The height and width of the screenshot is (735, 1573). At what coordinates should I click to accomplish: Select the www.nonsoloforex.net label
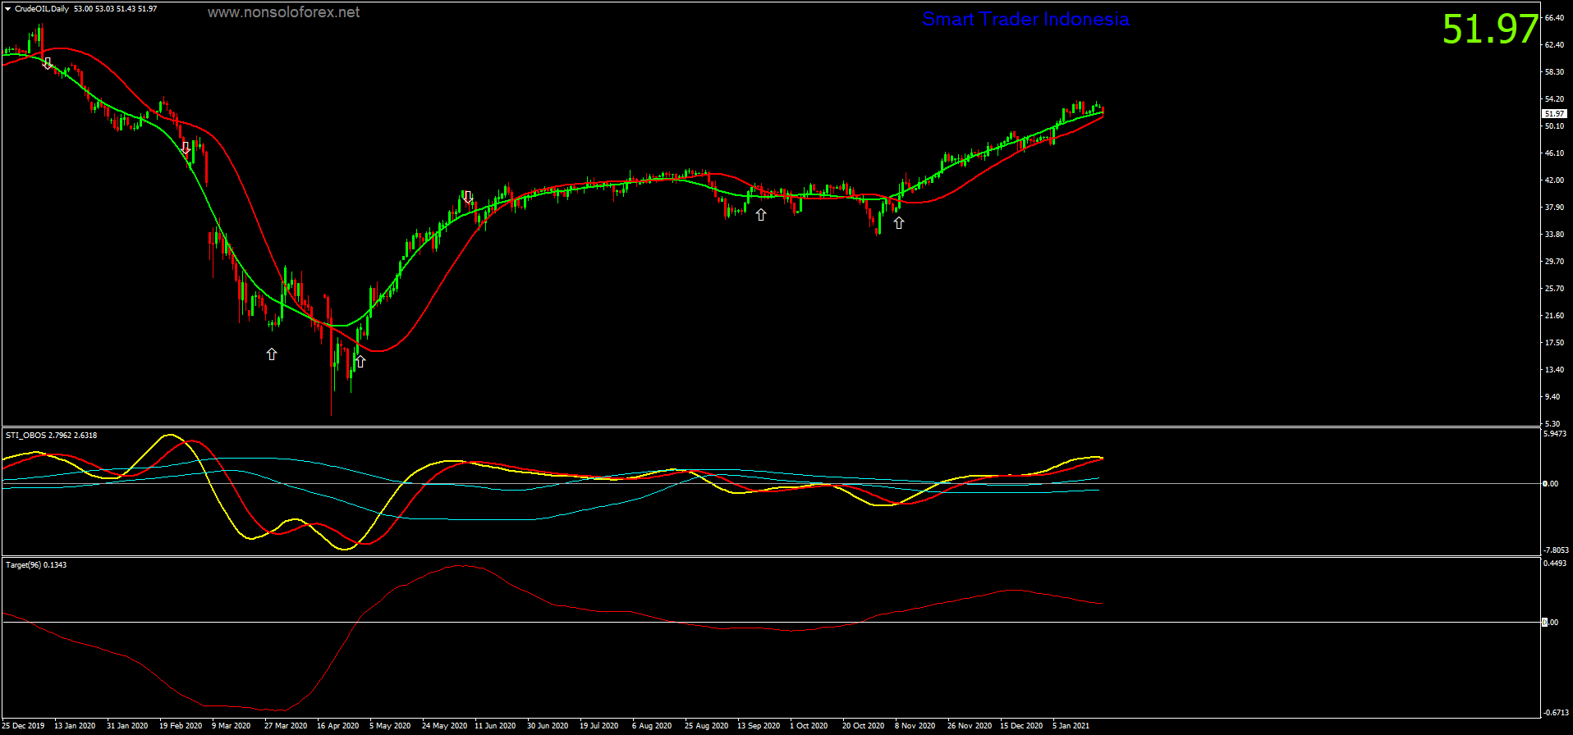coord(283,12)
